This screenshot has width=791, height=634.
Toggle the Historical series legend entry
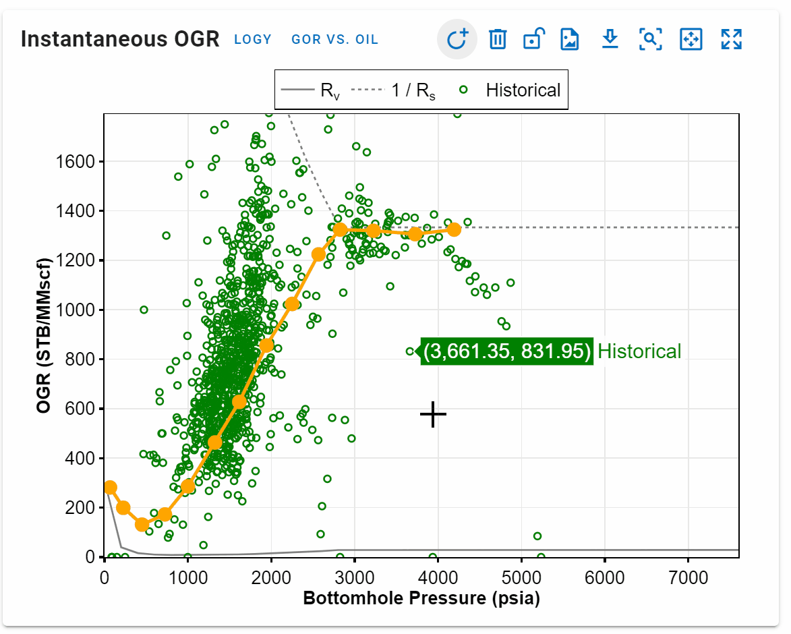point(510,90)
